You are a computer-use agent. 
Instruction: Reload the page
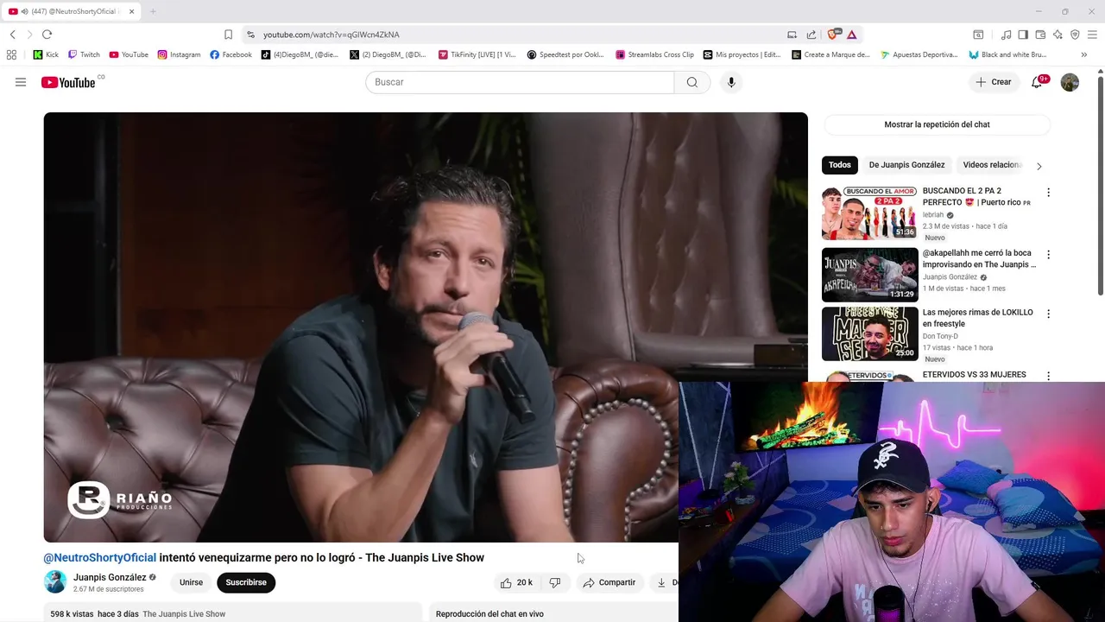pos(47,35)
